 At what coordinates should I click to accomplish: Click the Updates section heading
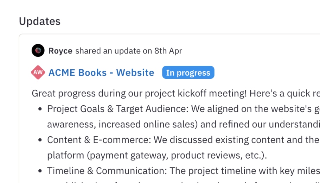(x=40, y=21)
